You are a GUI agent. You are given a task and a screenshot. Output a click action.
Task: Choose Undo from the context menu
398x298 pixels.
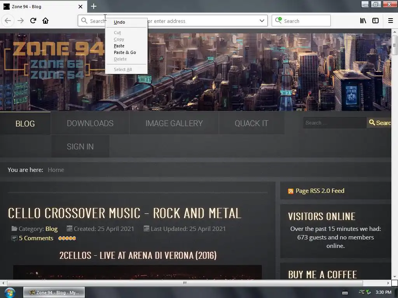tap(126, 22)
